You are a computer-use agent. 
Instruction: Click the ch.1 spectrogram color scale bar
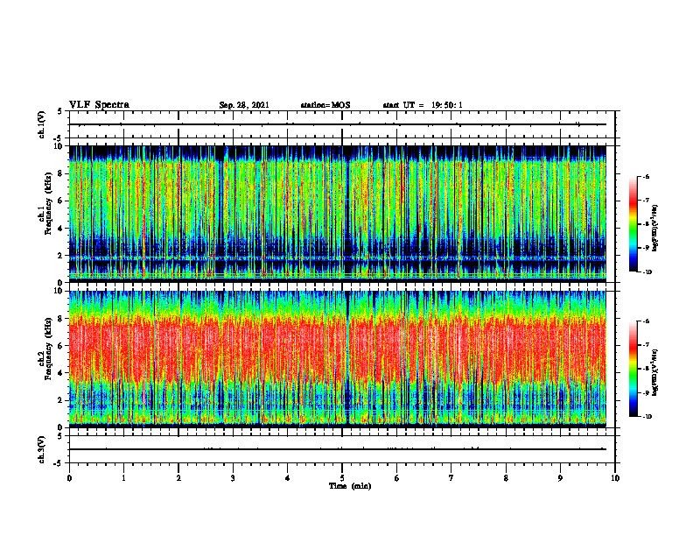(633, 224)
